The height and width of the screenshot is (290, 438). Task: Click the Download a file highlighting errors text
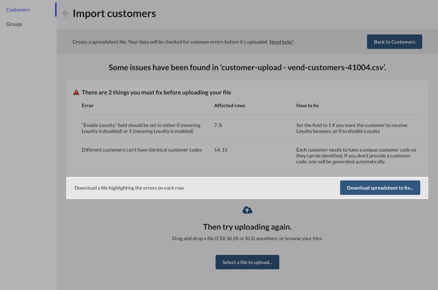tap(130, 188)
